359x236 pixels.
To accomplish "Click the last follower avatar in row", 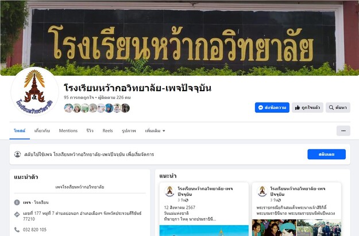I will click(125, 108).
